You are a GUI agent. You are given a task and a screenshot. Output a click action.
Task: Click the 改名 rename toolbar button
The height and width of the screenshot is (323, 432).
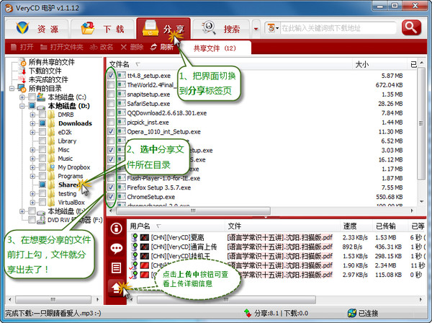pyautogui.click(x=101, y=47)
